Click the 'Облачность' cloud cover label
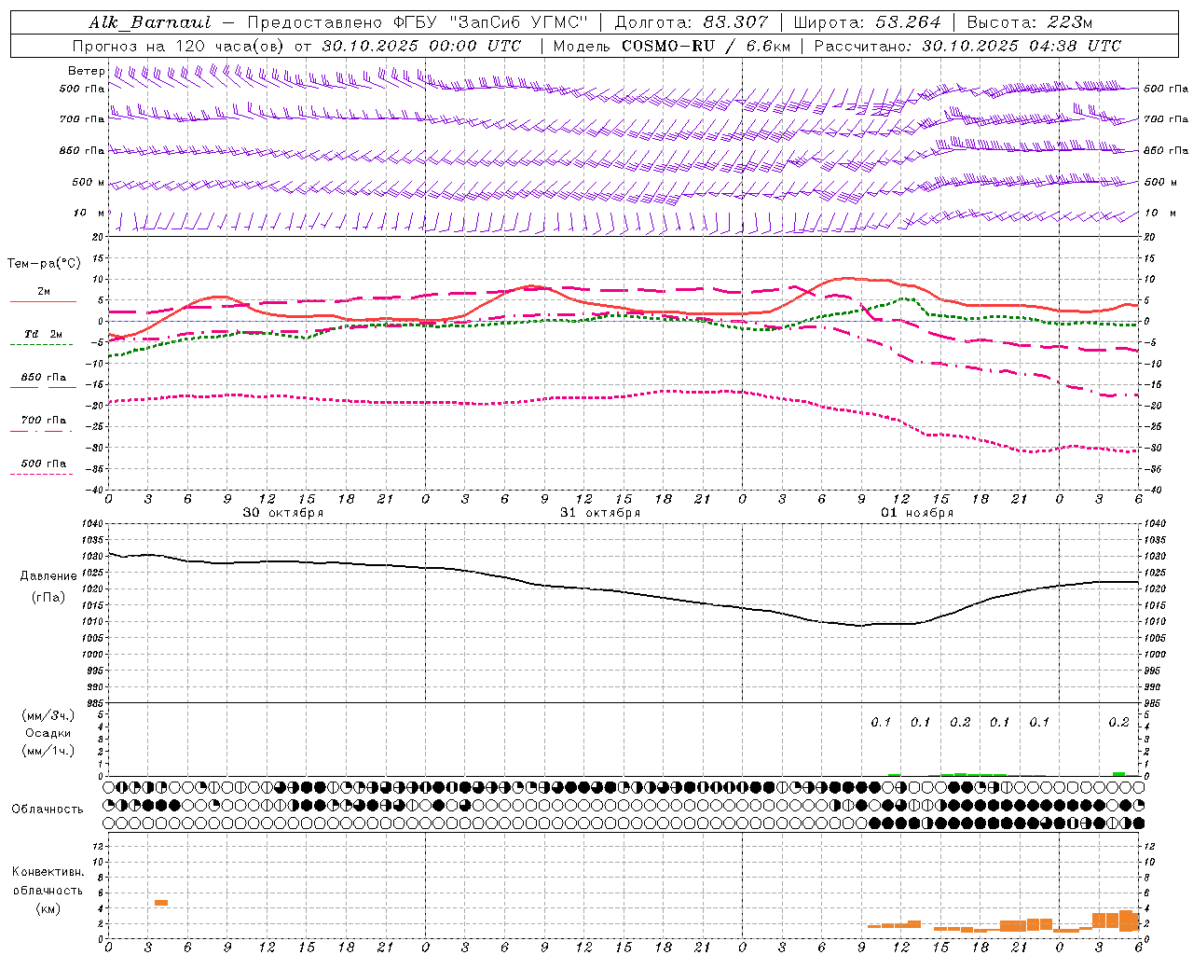 tap(48, 810)
